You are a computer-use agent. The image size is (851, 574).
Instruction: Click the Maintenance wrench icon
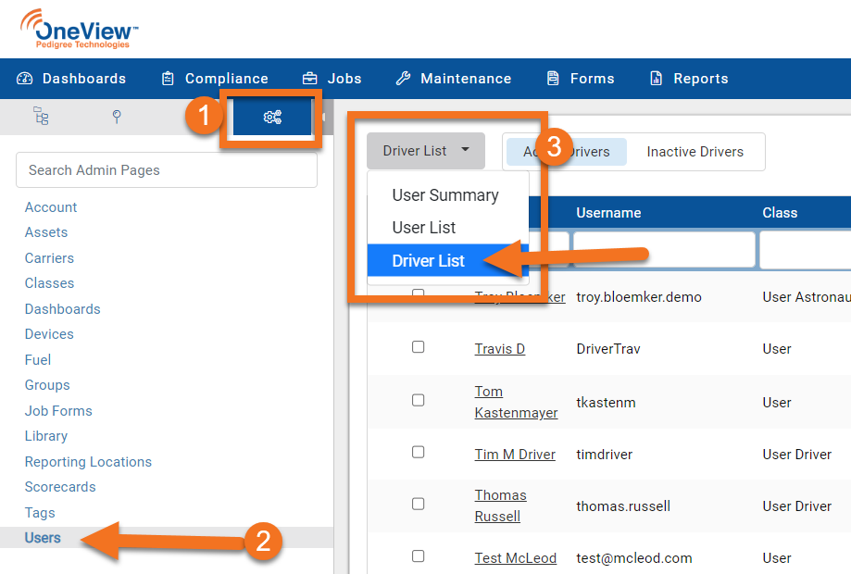(x=403, y=79)
